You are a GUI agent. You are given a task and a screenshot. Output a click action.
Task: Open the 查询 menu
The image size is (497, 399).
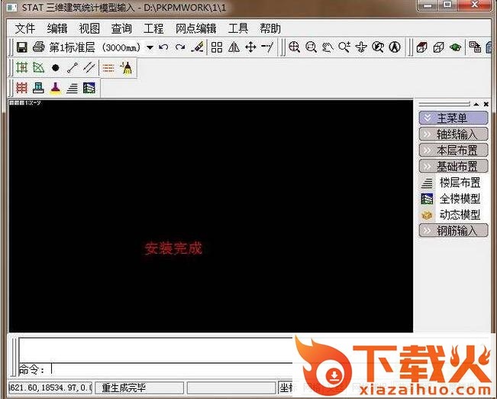pos(121,28)
